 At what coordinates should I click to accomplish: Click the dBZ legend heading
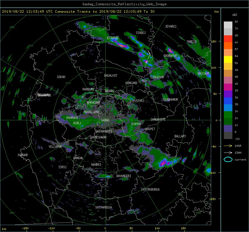[235, 15]
